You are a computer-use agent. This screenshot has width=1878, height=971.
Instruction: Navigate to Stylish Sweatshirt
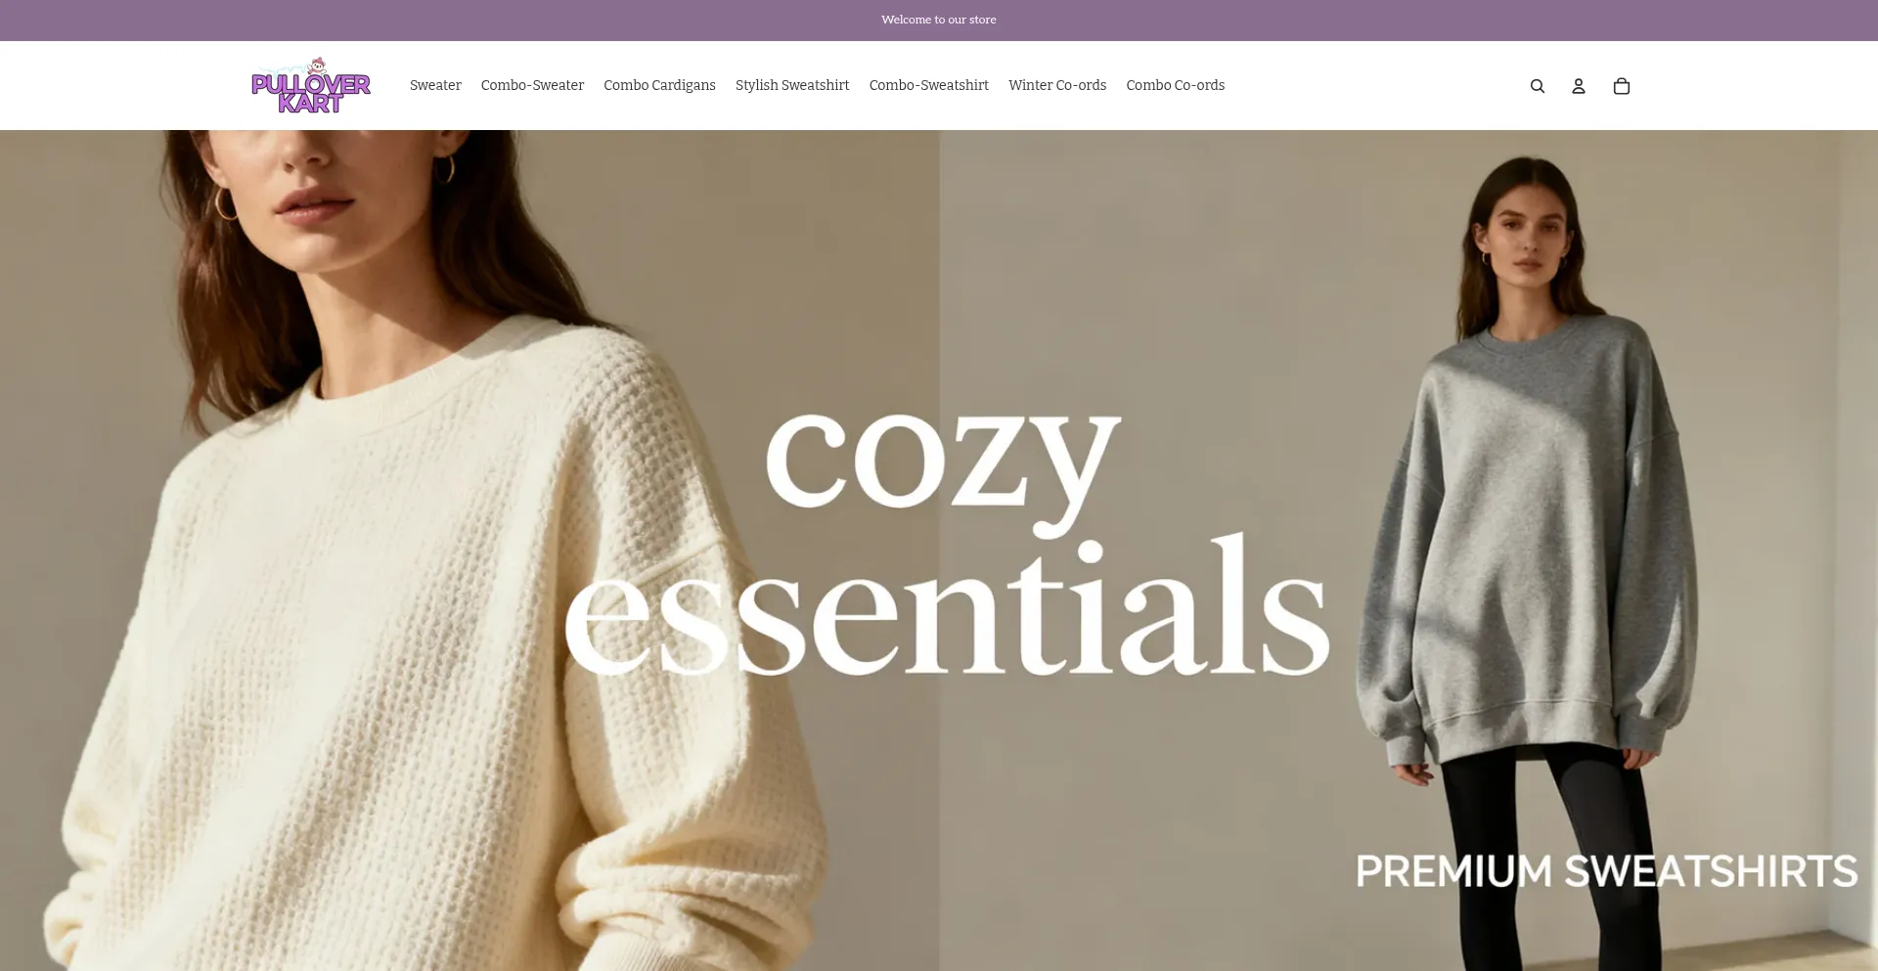(792, 85)
